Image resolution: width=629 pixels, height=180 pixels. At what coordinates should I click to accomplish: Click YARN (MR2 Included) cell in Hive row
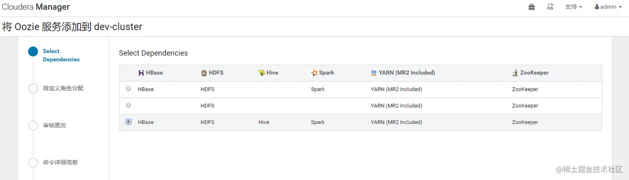click(x=396, y=122)
